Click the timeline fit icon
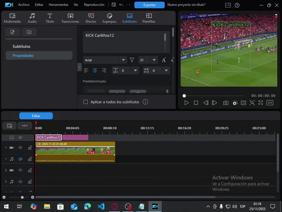This screenshot has width=282, height=212. pos(25,126)
